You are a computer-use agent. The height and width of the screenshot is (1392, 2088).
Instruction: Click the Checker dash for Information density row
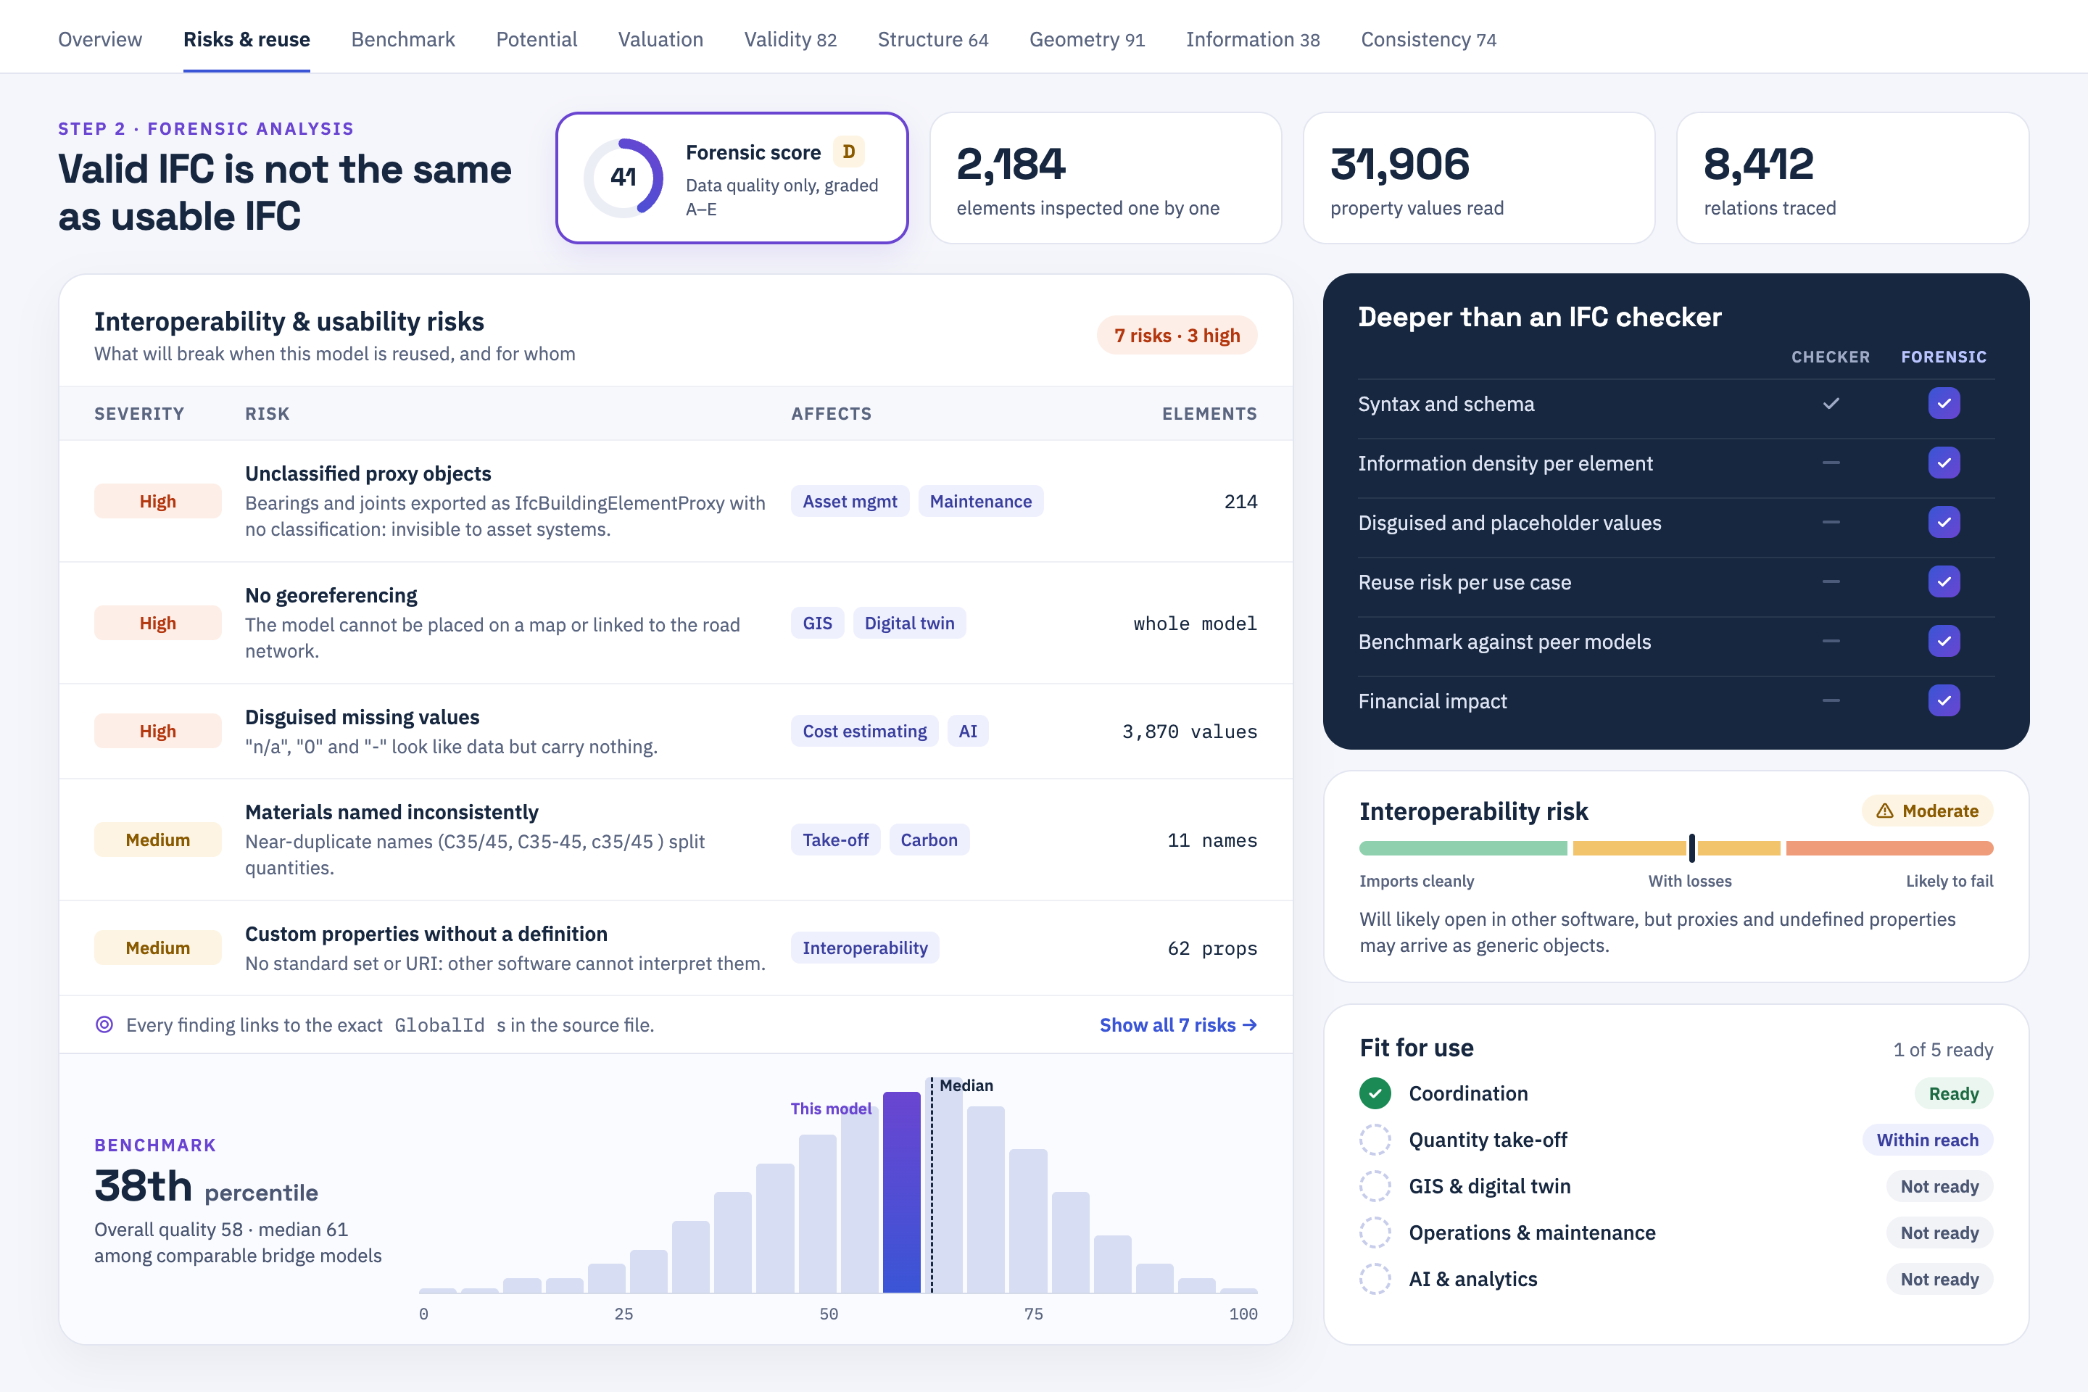tap(1831, 463)
